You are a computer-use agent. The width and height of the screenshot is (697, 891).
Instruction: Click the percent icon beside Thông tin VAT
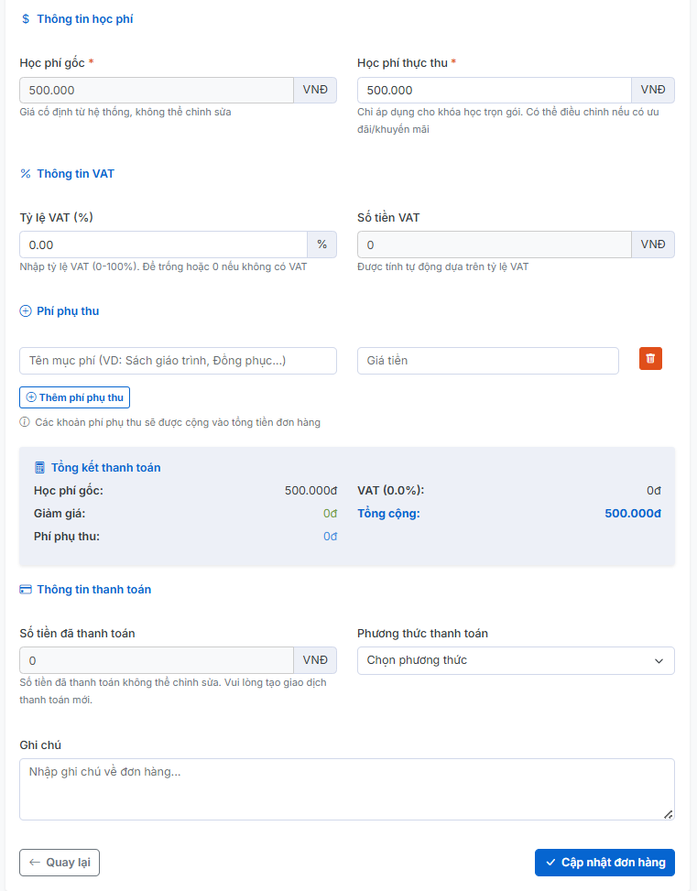[x=26, y=174]
